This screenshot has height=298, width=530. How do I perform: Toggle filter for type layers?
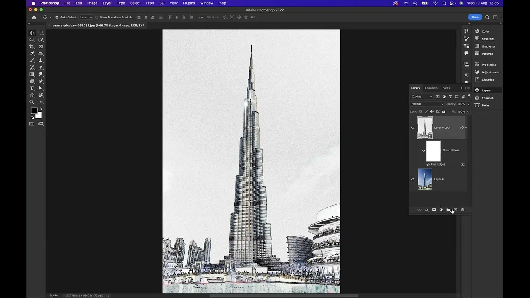(x=450, y=96)
